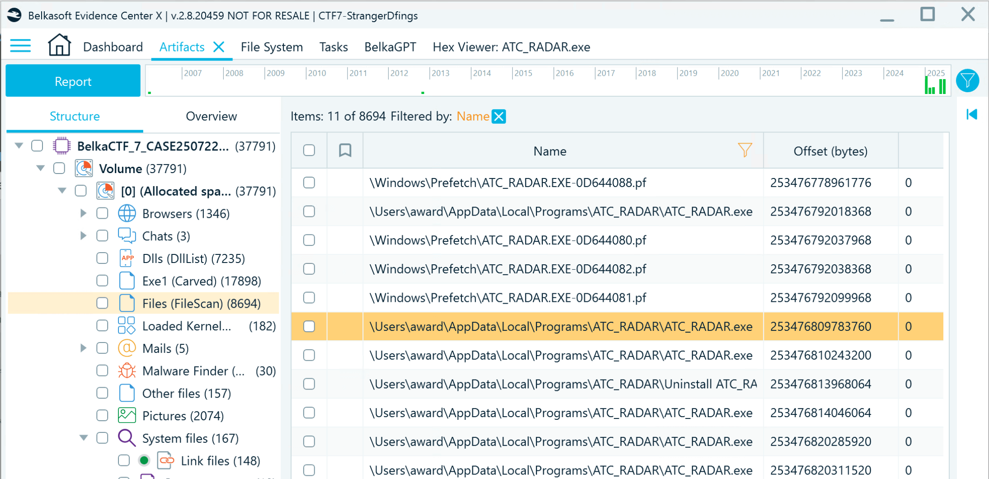Click the BelkaCTF_7 memory chip icon
This screenshot has width=989, height=479.
coord(62,146)
